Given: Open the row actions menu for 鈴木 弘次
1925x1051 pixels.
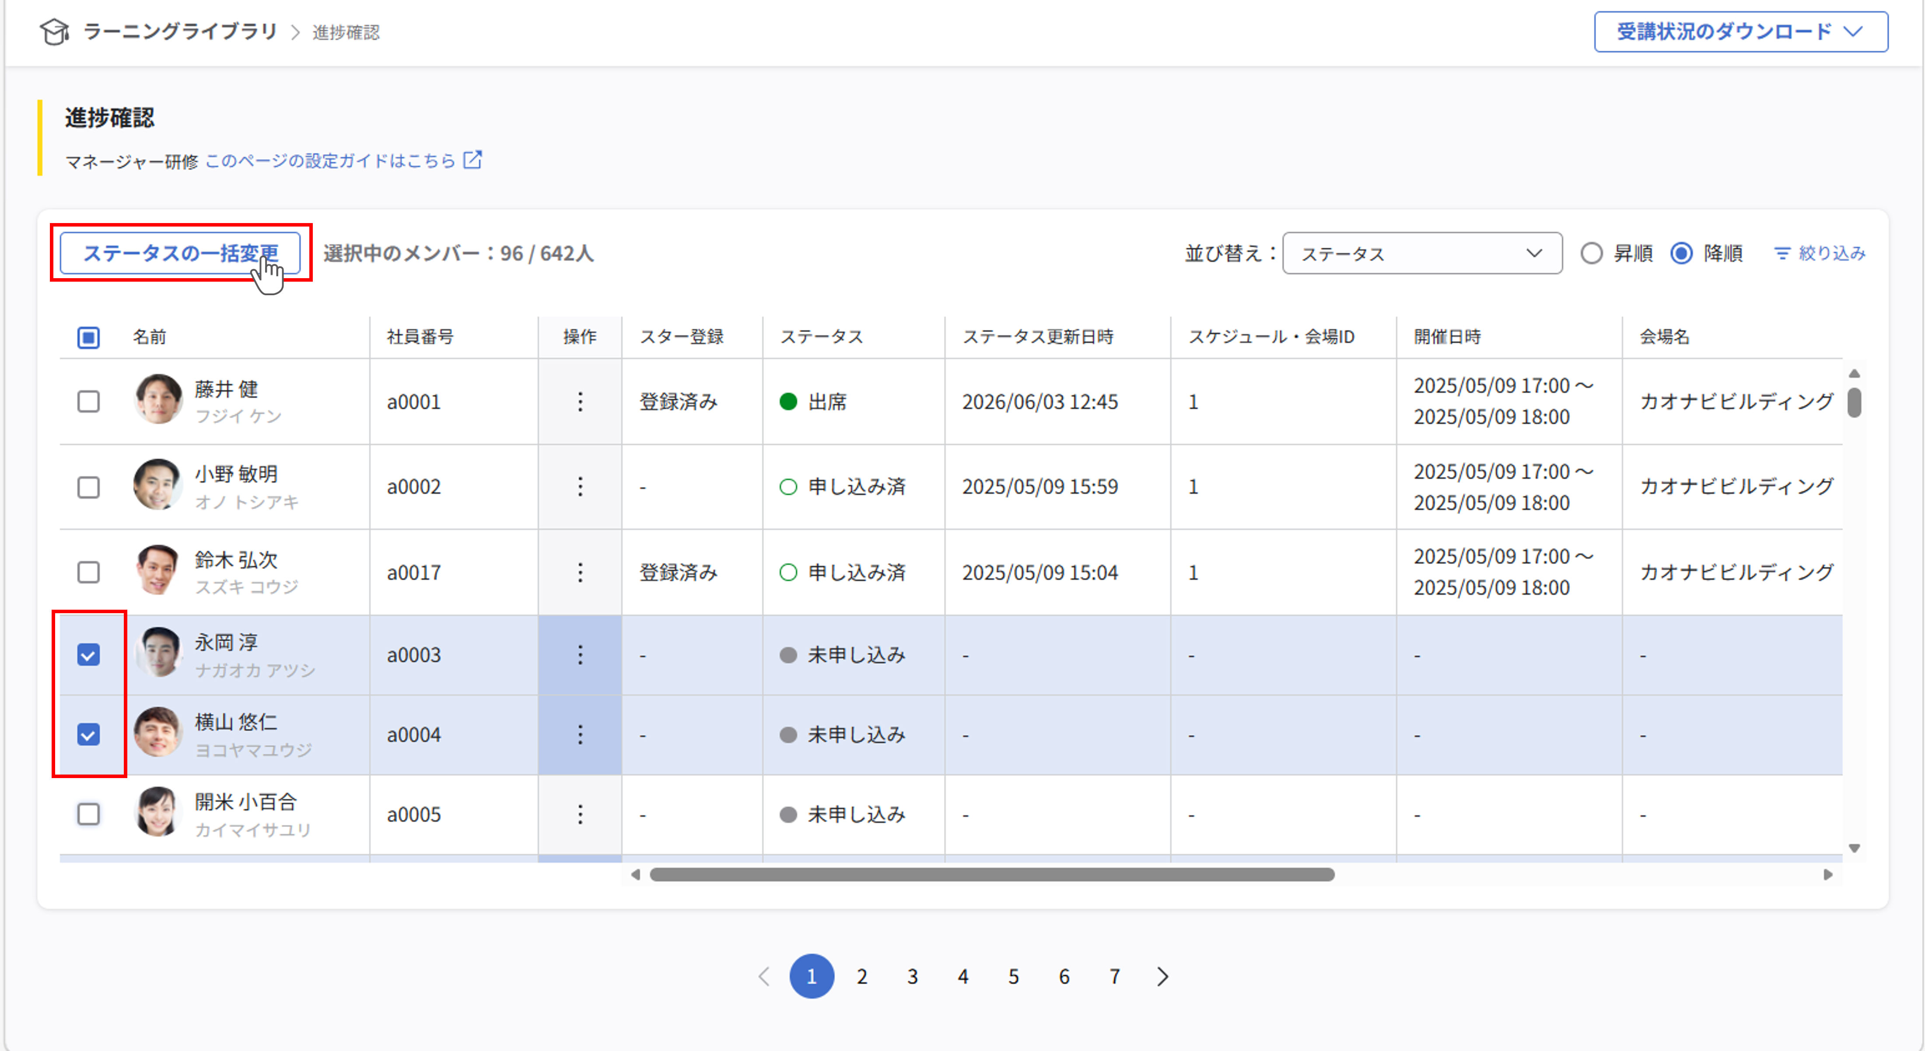Looking at the screenshot, I should tap(580, 573).
